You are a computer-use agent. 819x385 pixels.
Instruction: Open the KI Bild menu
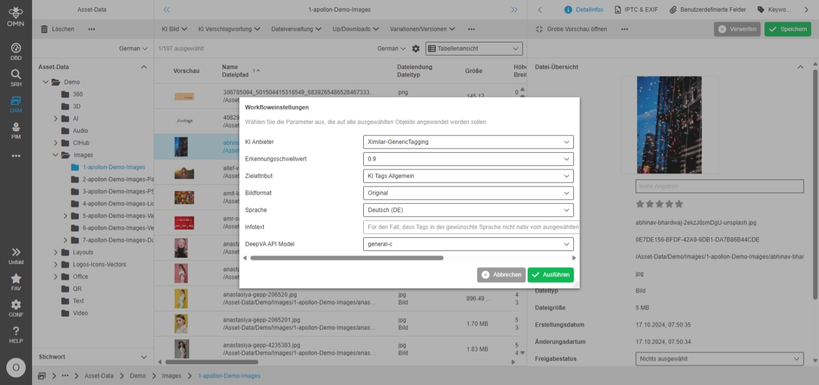[x=175, y=29]
